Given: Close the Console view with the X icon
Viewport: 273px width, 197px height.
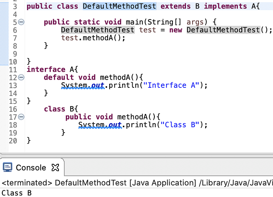Looking at the screenshot, I should [x=55, y=168].
